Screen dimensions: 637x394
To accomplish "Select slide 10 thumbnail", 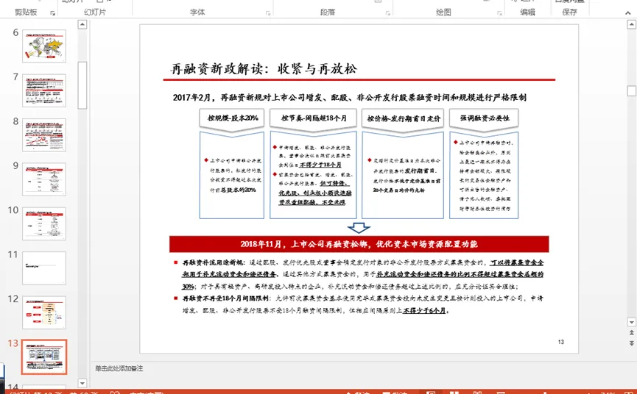I will (x=44, y=223).
